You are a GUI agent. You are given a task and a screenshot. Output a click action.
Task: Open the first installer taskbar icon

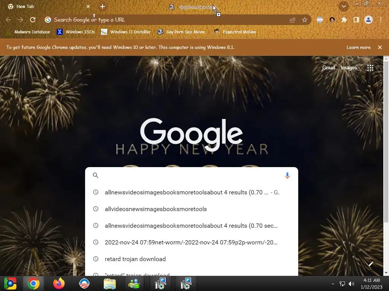click(x=161, y=283)
